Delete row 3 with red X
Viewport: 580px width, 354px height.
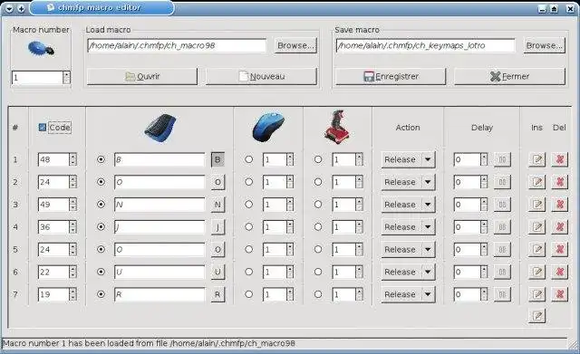(560, 205)
